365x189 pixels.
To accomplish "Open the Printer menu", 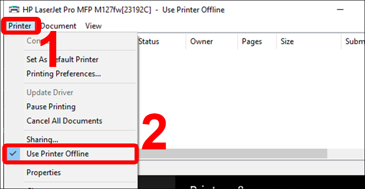I will 20,26.
